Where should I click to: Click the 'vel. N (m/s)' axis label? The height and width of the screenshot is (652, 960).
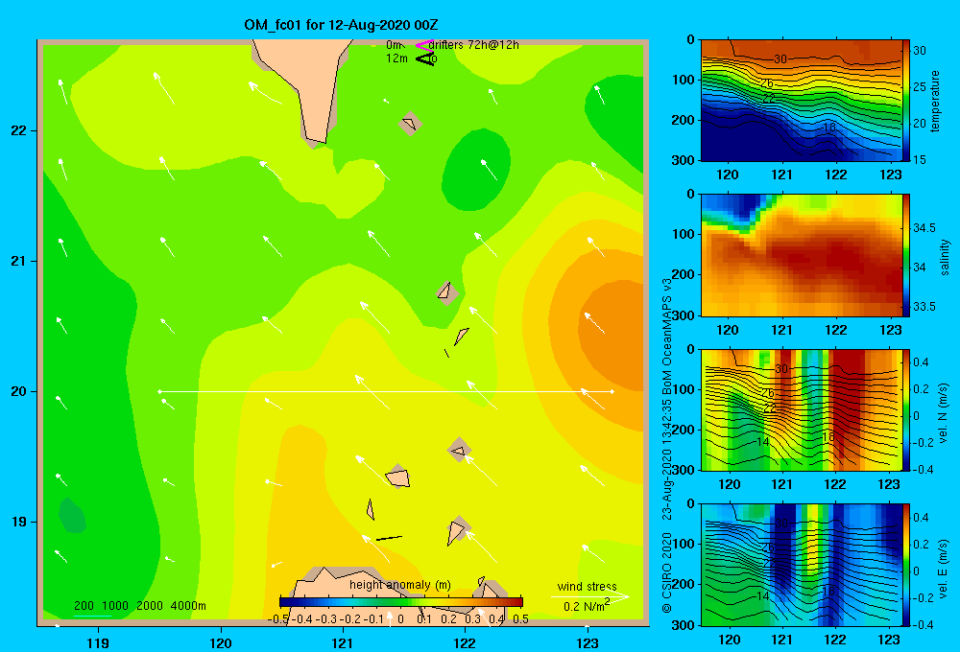pyautogui.click(x=944, y=413)
